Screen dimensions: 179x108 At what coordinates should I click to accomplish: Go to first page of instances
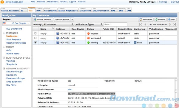tap(141, 25)
